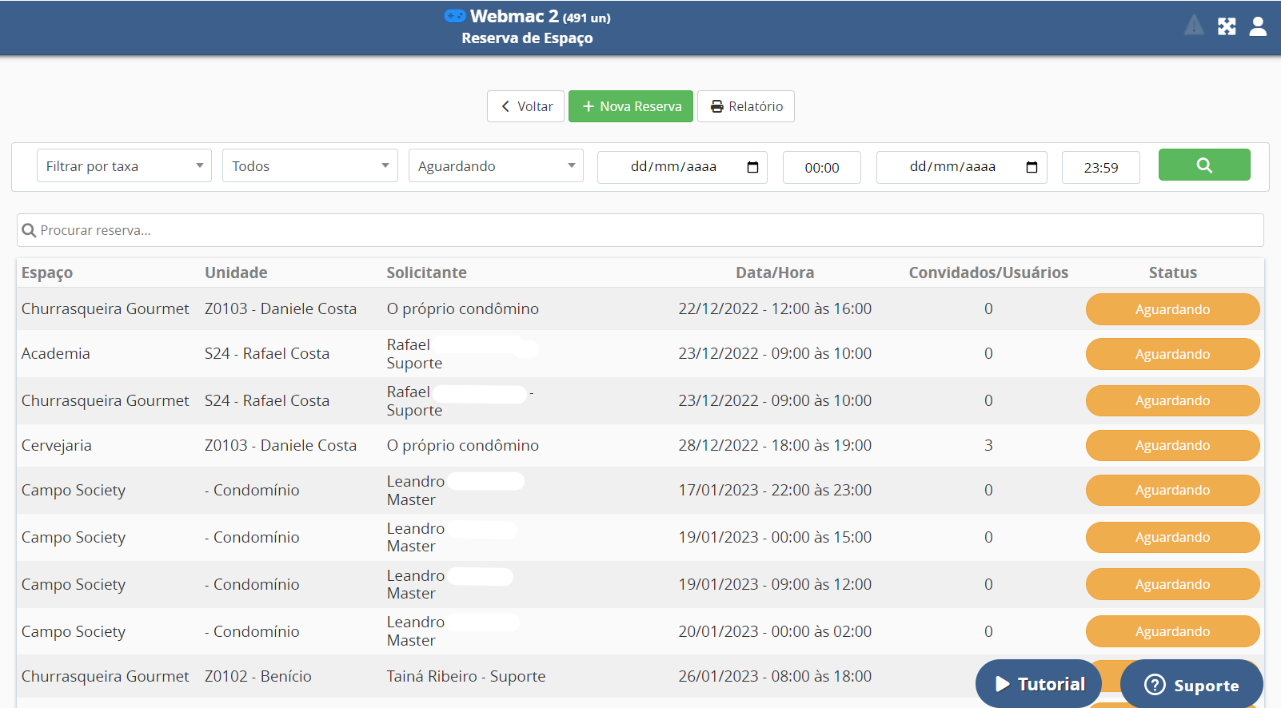Play the Tutorial video button

[x=1039, y=684]
